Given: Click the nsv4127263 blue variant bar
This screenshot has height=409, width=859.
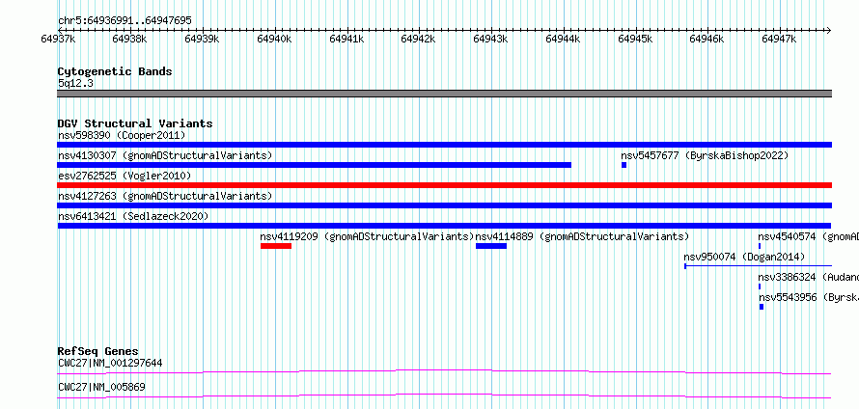Looking at the screenshot, I should (x=444, y=205).
